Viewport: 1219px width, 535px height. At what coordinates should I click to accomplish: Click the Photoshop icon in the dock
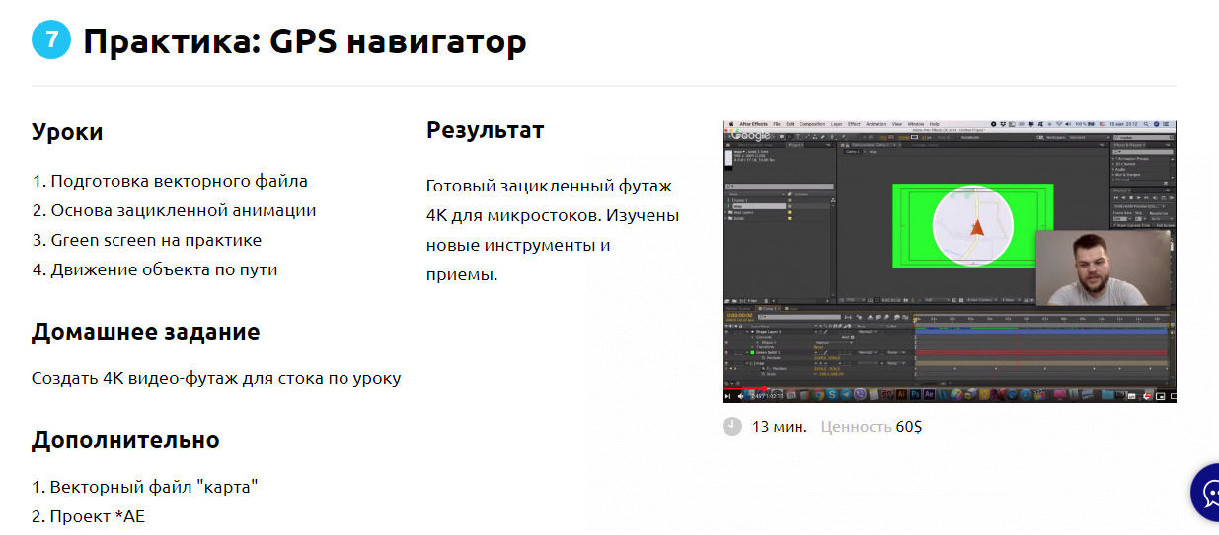(x=915, y=395)
